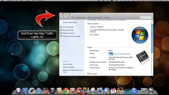
Task: Open Performance Information and Tools link
Action: 73,71
